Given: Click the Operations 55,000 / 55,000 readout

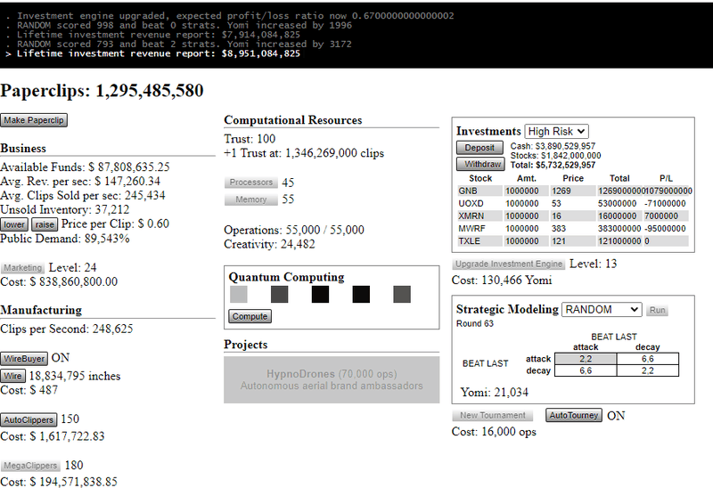Looking at the screenshot, I should pos(294,230).
